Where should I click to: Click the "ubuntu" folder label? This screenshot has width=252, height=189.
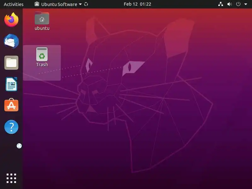(x=42, y=28)
